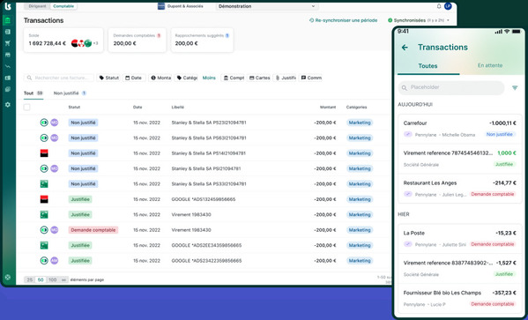Open the chat bubbles sidebar icon

tap(8, 89)
